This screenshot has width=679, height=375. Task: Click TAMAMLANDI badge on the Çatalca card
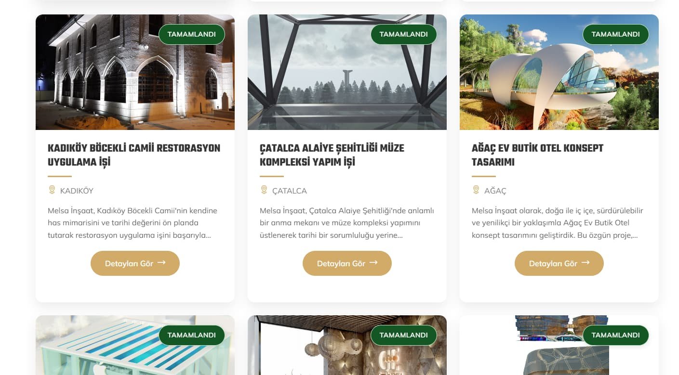tap(404, 34)
